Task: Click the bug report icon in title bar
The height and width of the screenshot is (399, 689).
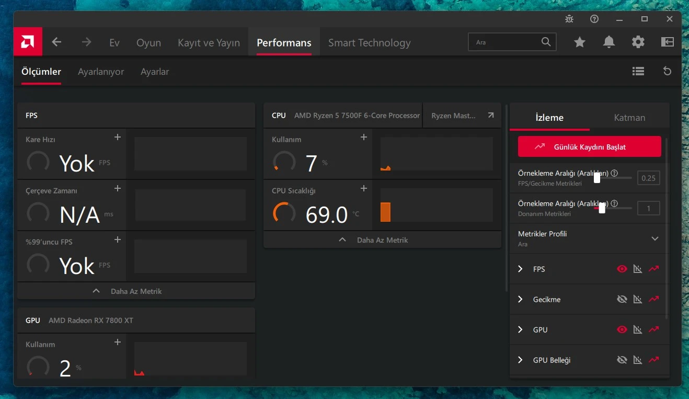Action: 569,19
